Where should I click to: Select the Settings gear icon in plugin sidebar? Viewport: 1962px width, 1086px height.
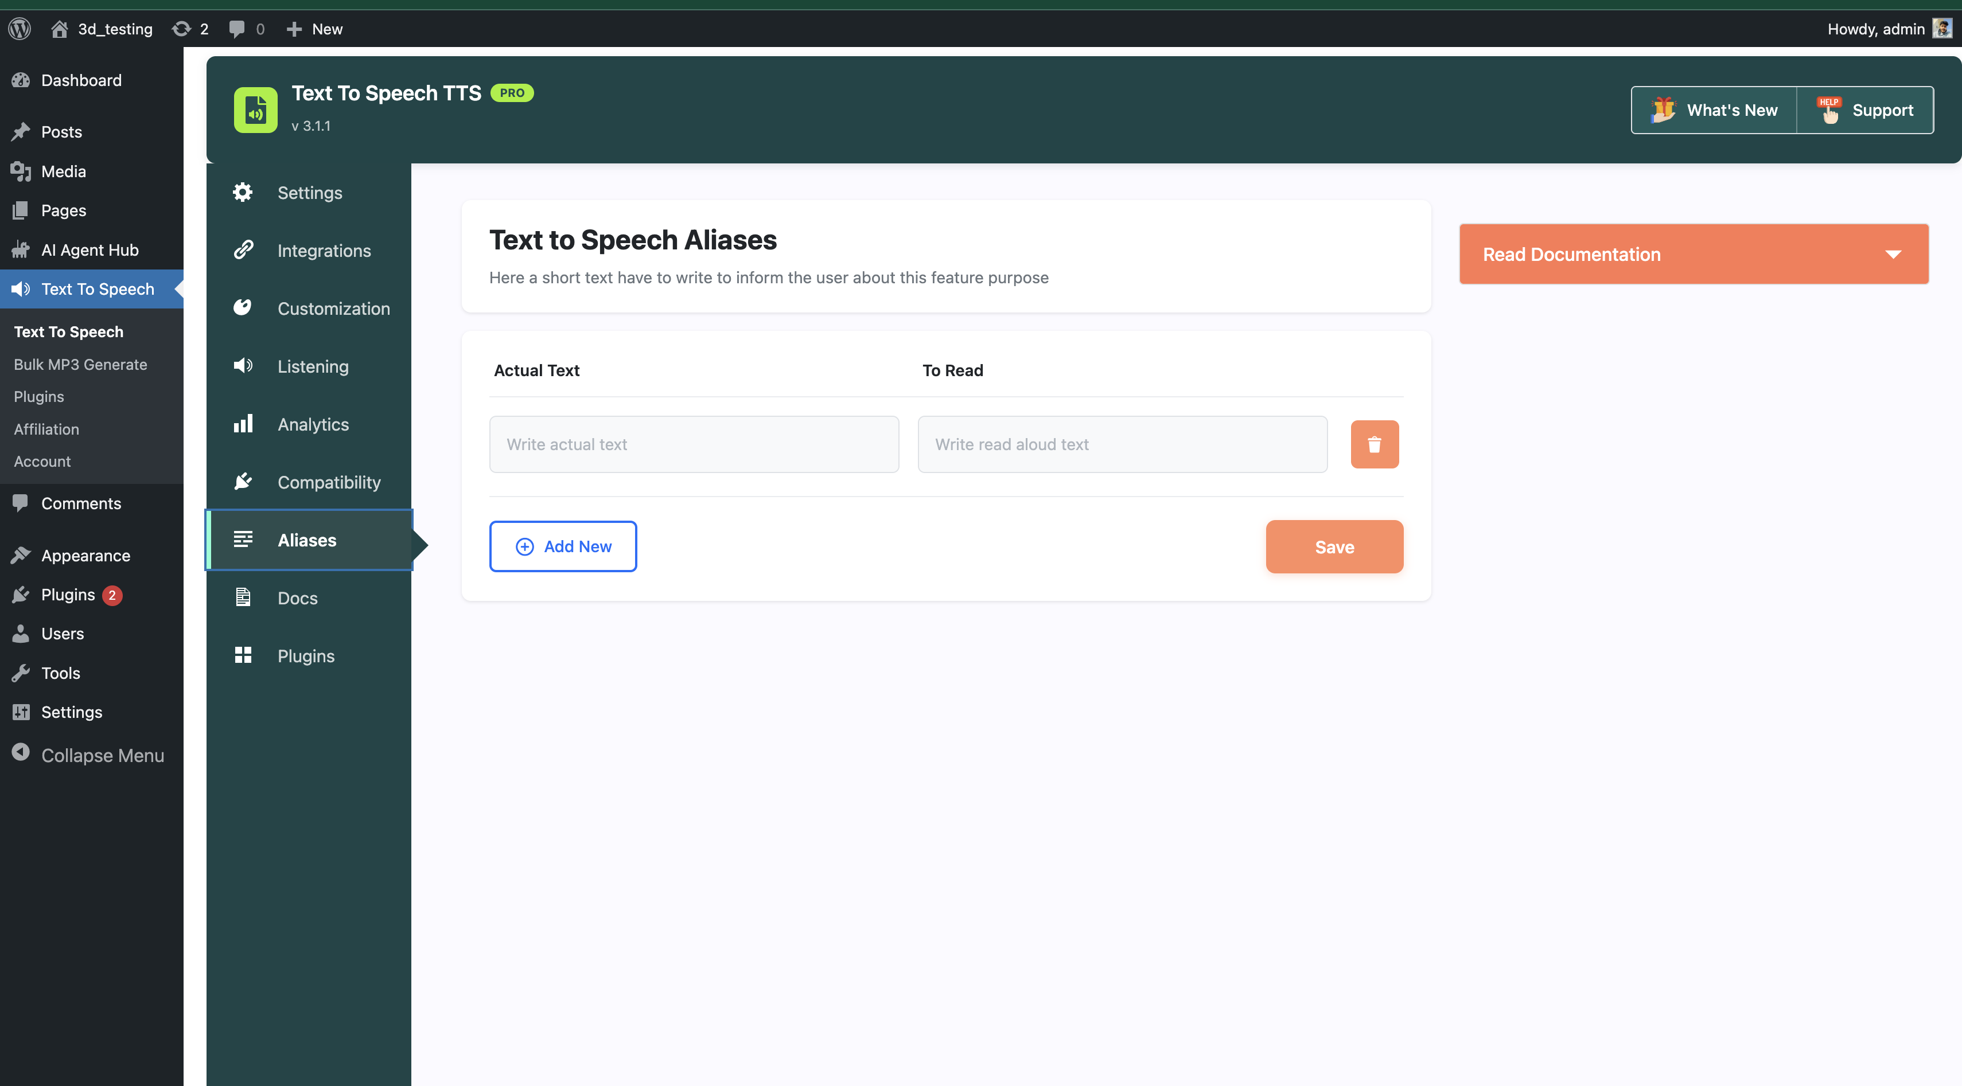(x=242, y=193)
